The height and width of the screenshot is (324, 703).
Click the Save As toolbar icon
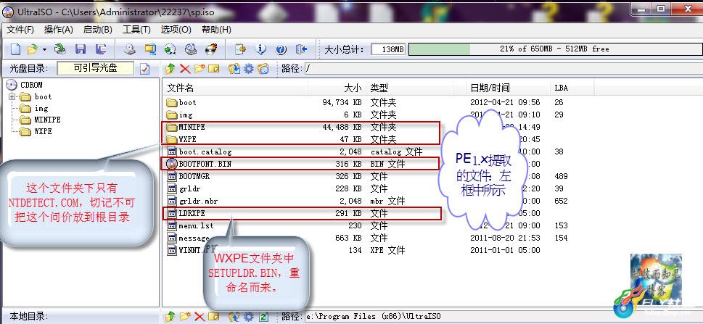point(102,49)
